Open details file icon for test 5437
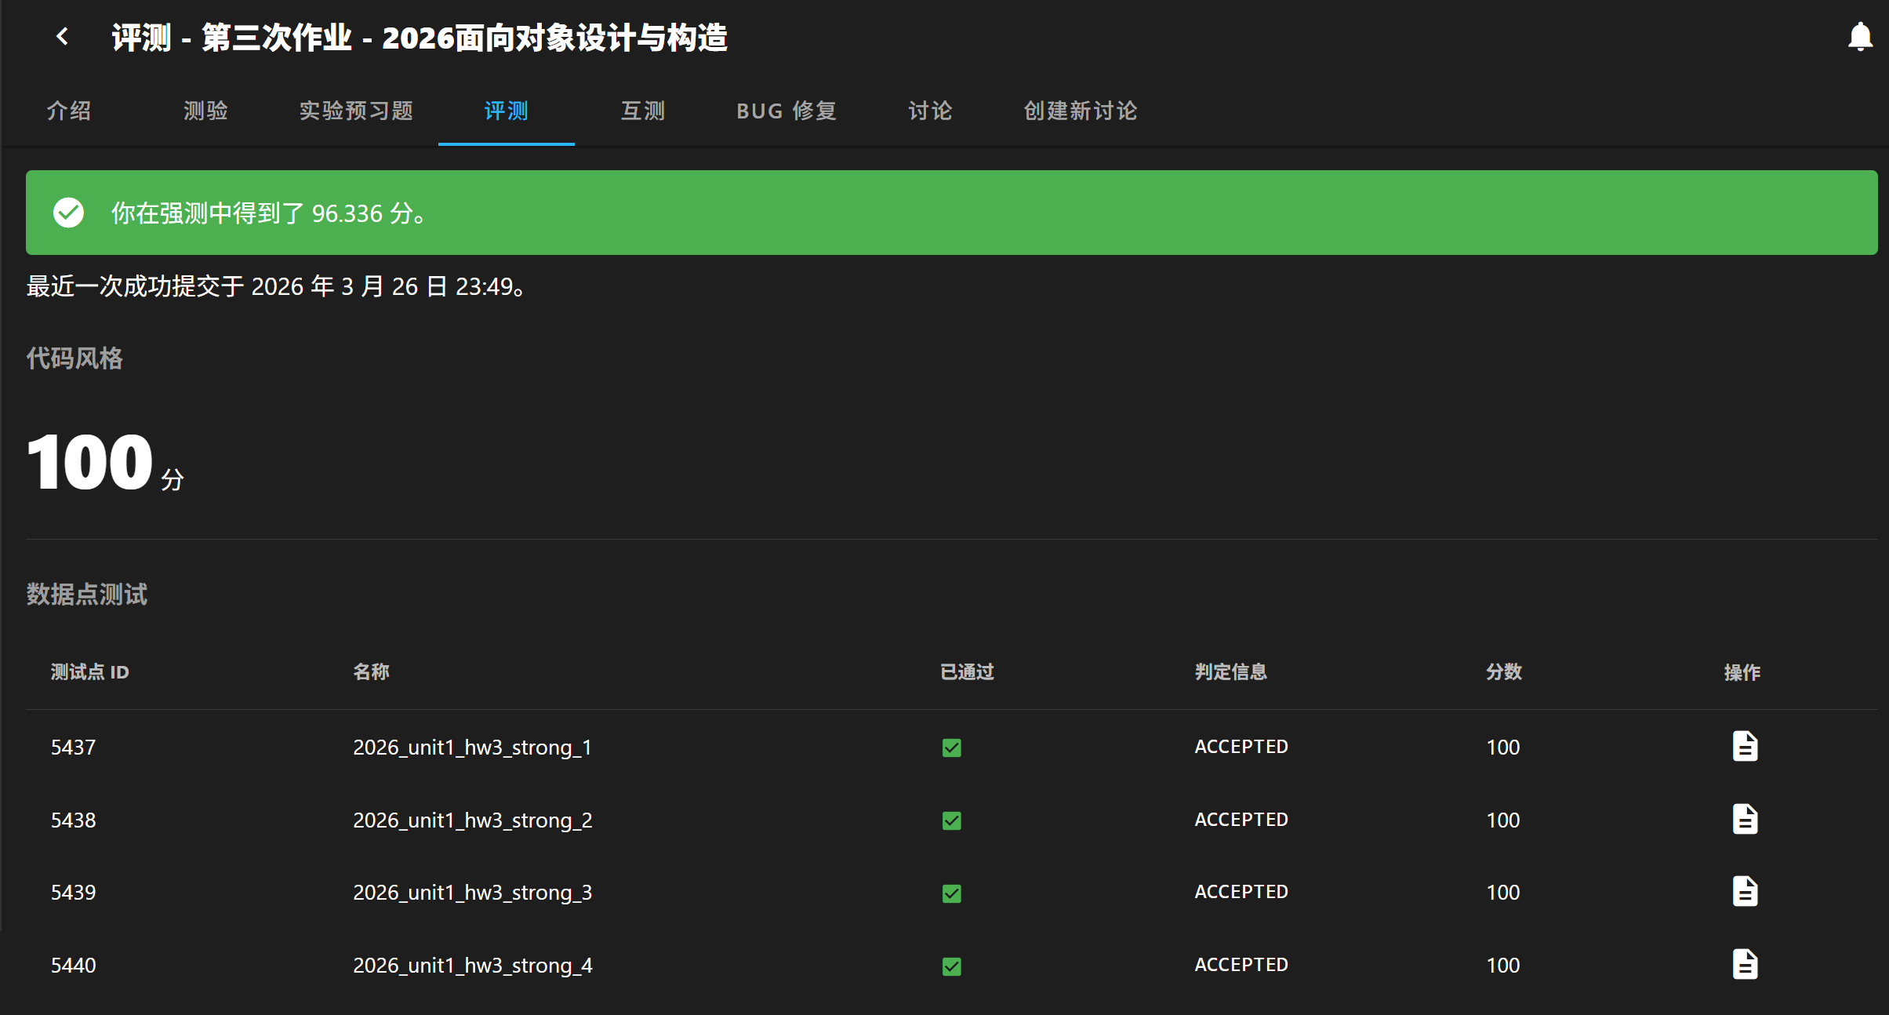Image resolution: width=1889 pixels, height=1015 pixels. [x=1745, y=746]
